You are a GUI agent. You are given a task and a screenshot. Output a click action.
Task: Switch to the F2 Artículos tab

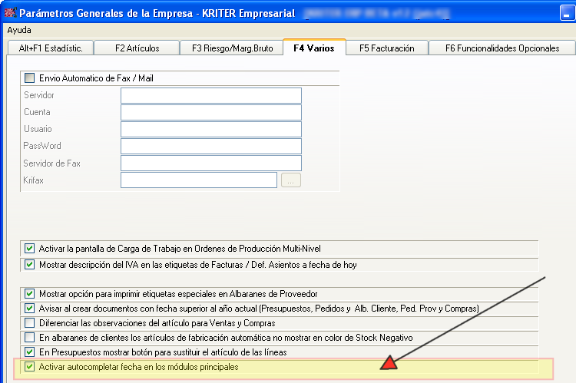point(137,48)
